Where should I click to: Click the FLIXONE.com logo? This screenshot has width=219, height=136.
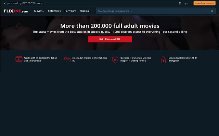(x=16, y=11)
